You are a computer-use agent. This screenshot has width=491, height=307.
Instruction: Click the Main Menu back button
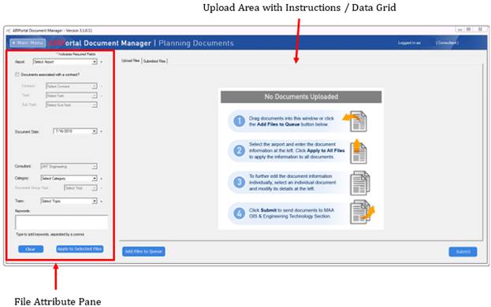pos(28,43)
